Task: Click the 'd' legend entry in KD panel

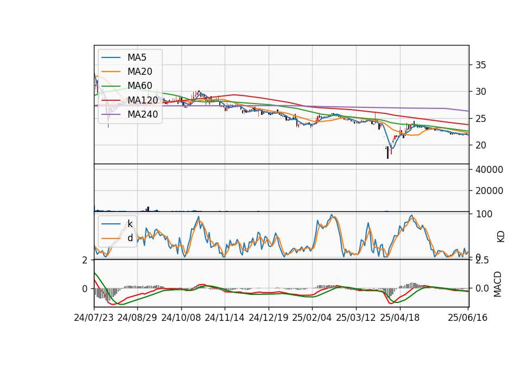Action: click(130, 238)
